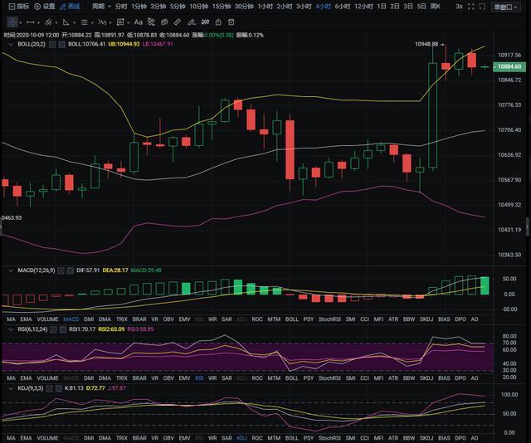This screenshot has width=531, height=443.
Task: Select the 15分钟 timeframe
Action: click(x=222, y=7)
